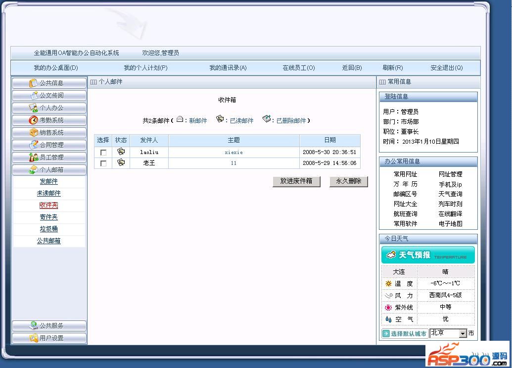Click the 公共信息 sidebar icon
The height and width of the screenshot is (368, 512).
click(x=33, y=83)
